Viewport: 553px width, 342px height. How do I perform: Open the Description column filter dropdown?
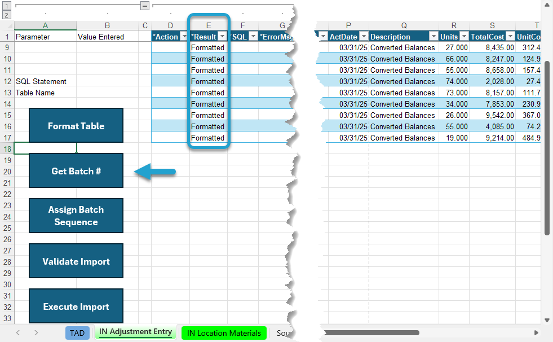tap(433, 36)
